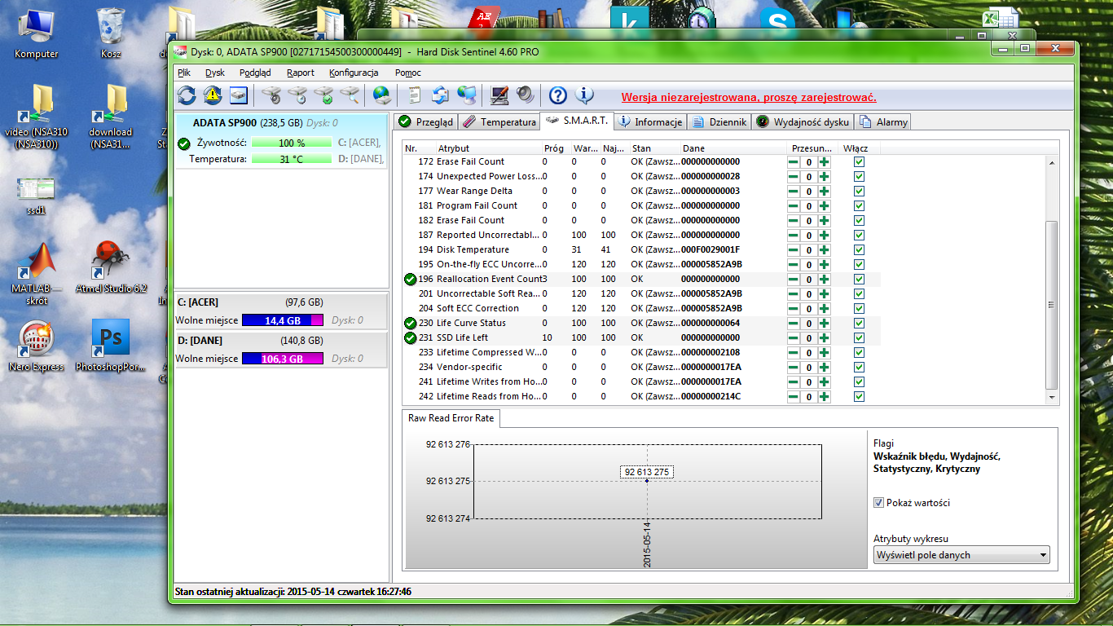Open the Dysk menu
The height and width of the screenshot is (626, 1113).
point(215,73)
